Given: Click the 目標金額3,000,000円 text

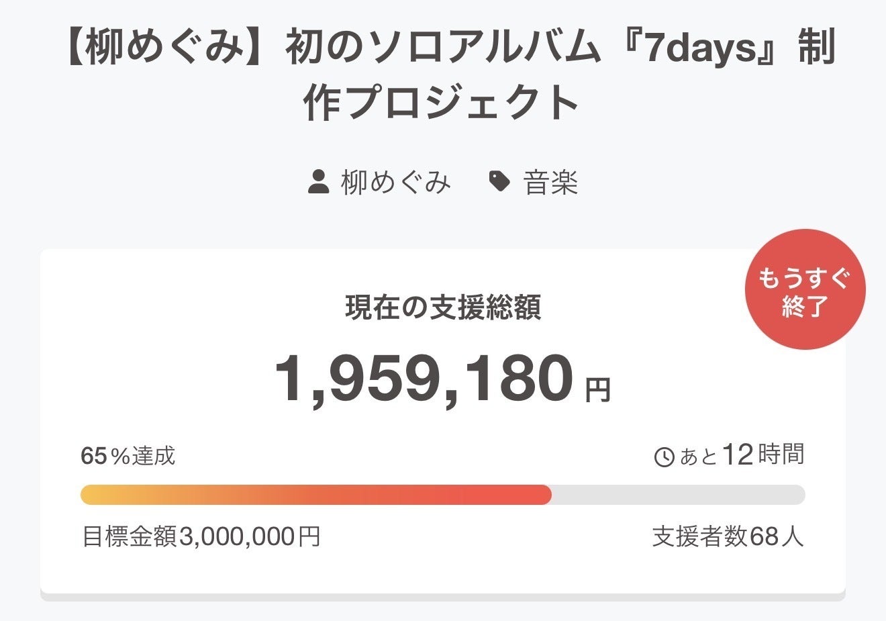Looking at the screenshot, I should pyautogui.click(x=201, y=536).
